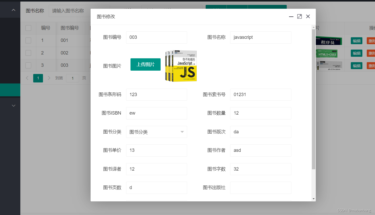Open the 图书分类 dropdown

[156, 132]
